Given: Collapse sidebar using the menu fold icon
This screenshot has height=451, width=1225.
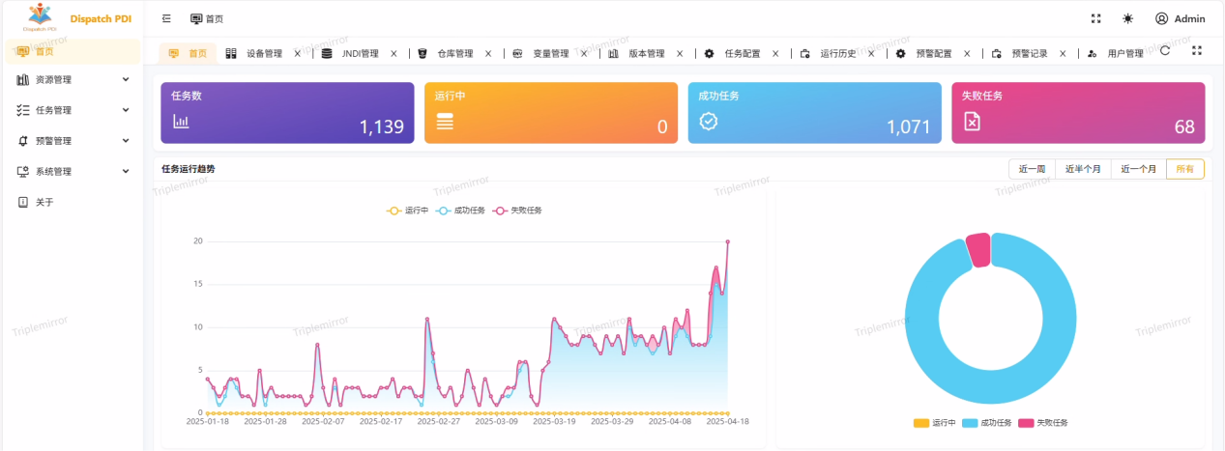Looking at the screenshot, I should point(166,18).
